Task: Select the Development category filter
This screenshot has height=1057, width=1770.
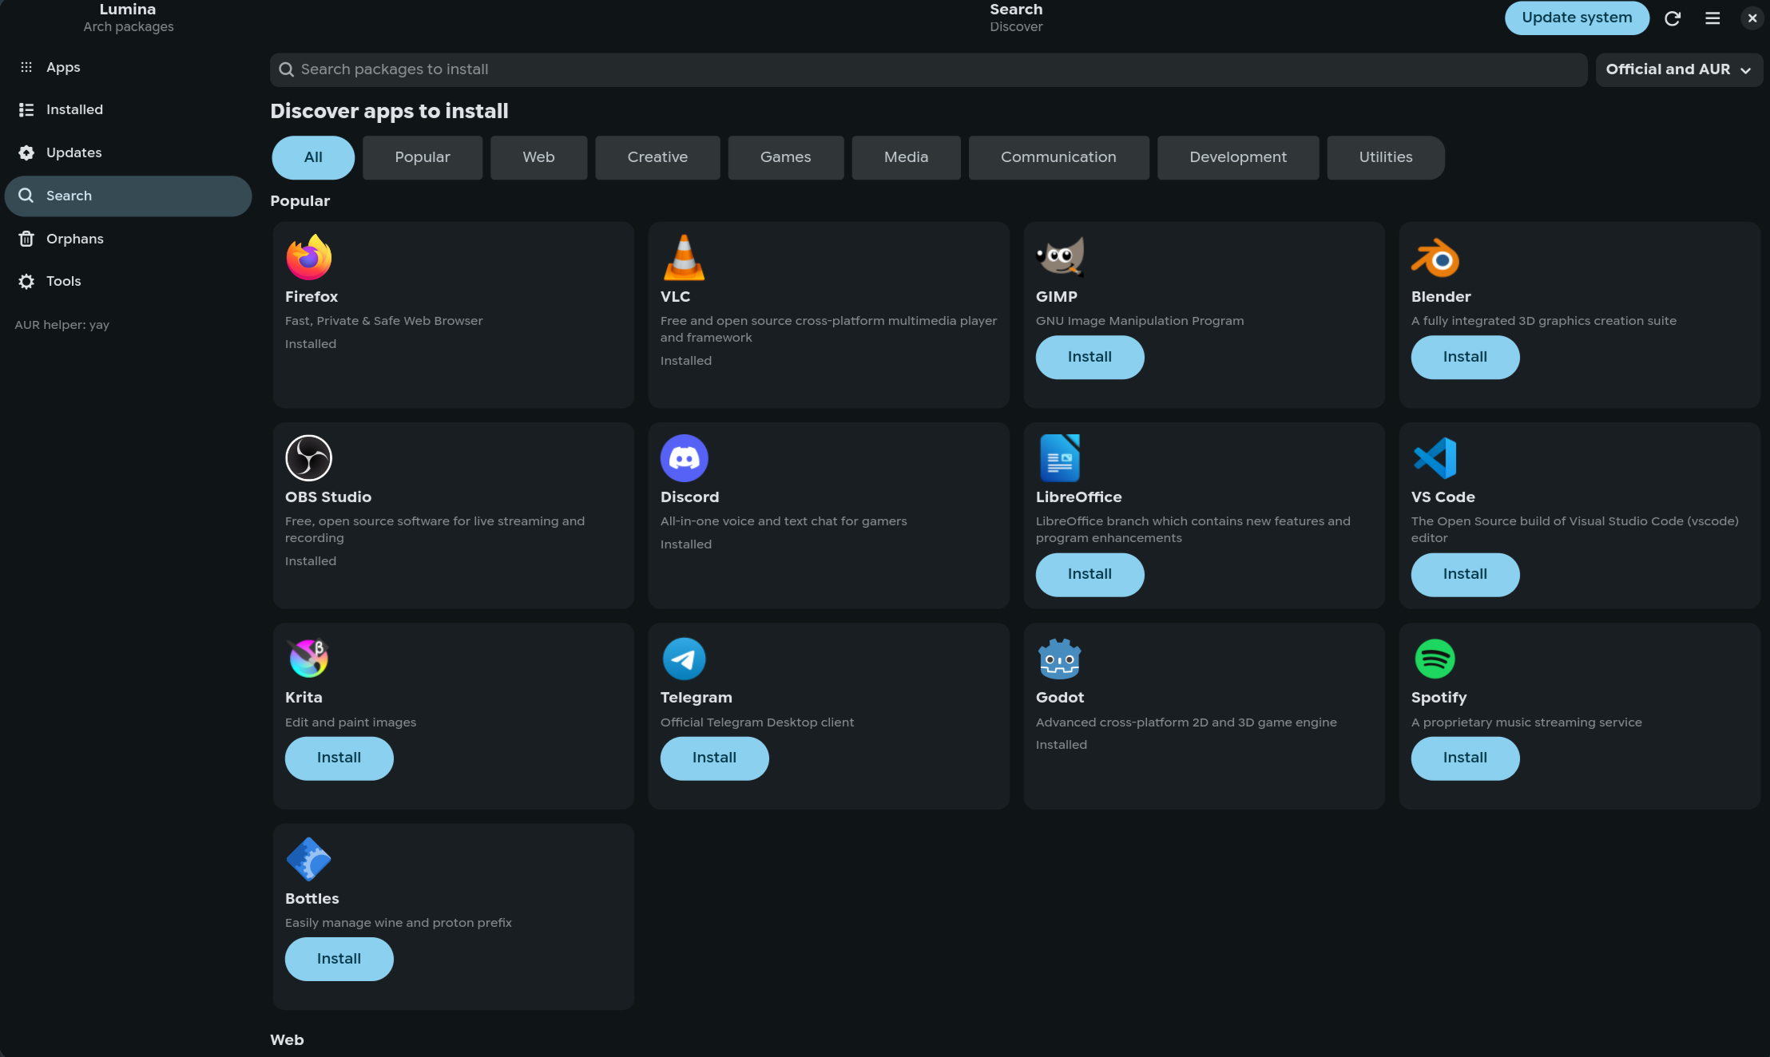Action: (x=1238, y=157)
